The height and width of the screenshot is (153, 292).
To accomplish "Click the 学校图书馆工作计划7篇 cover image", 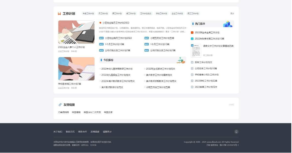I will point(76,69).
